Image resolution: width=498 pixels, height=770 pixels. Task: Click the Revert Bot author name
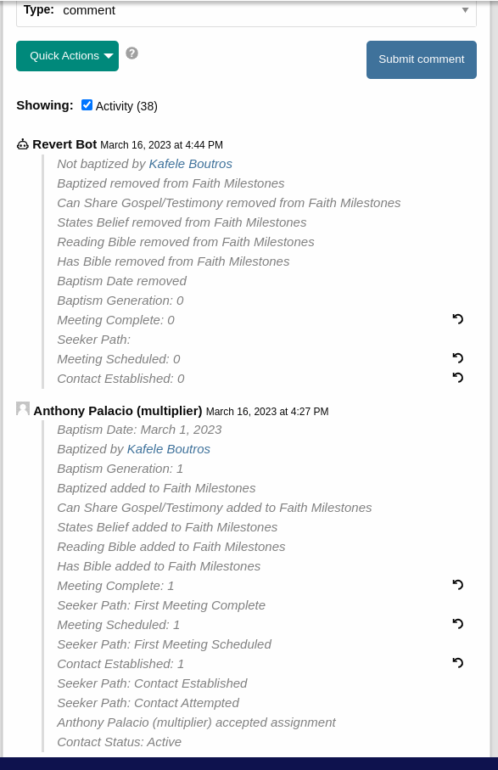[64, 144]
